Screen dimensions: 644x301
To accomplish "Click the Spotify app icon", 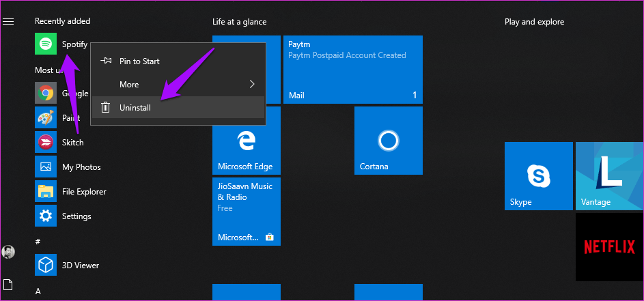I will [x=46, y=44].
